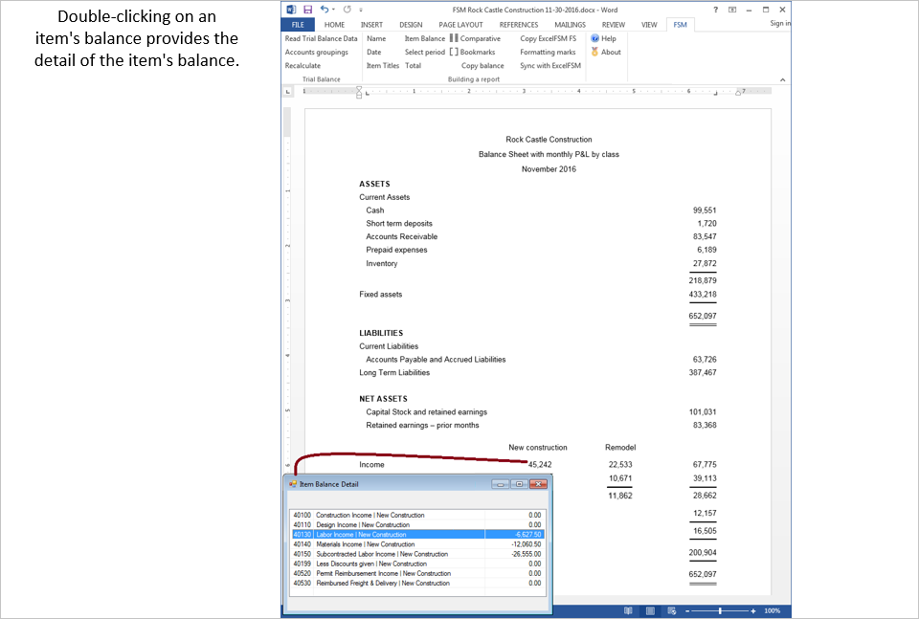
Task: Zoom out with the minus button
Action: tap(687, 610)
